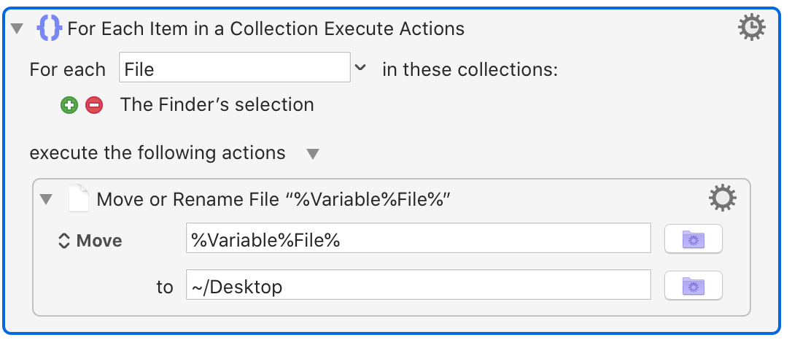This screenshot has width=792, height=340.
Task: Open the For Each action gear menu
Action: coord(752,27)
